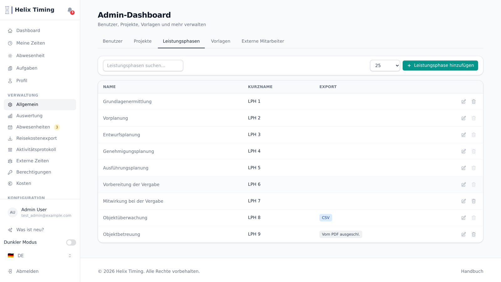Edit the Objektbetreuung phase
Image resolution: width=501 pixels, height=282 pixels.
(x=463, y=234)
